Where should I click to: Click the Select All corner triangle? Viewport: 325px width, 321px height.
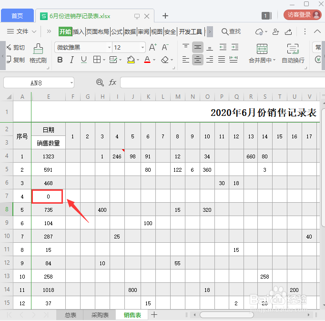coord(9,97)
